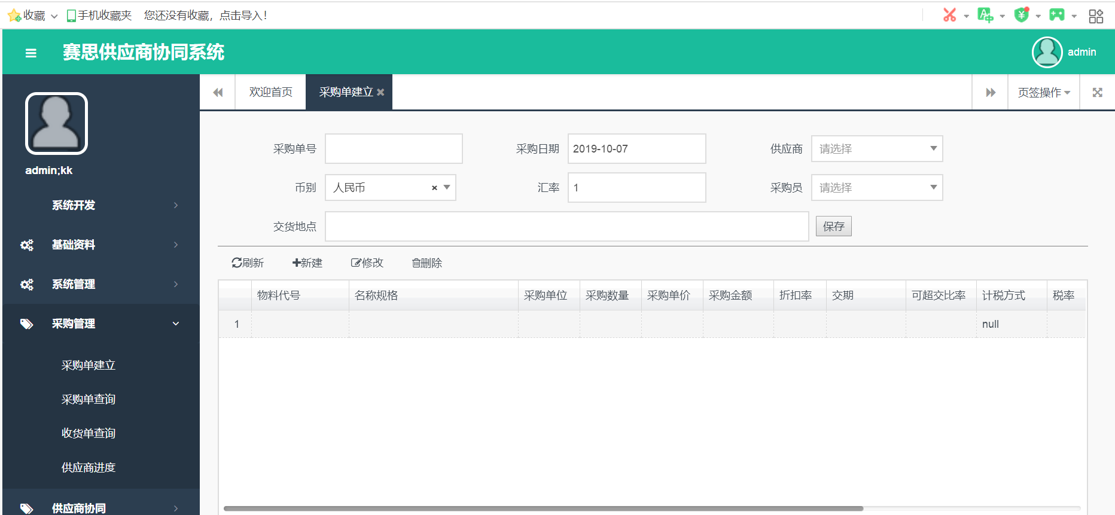Clear the 人民币 currency selection

tap(434, 188)
